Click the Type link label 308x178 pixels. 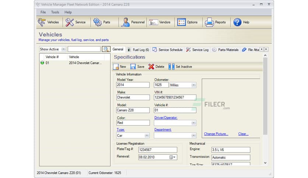tap(120, 129)
